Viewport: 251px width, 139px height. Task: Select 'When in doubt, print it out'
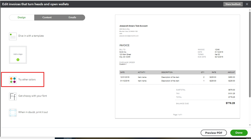point(33,112)
